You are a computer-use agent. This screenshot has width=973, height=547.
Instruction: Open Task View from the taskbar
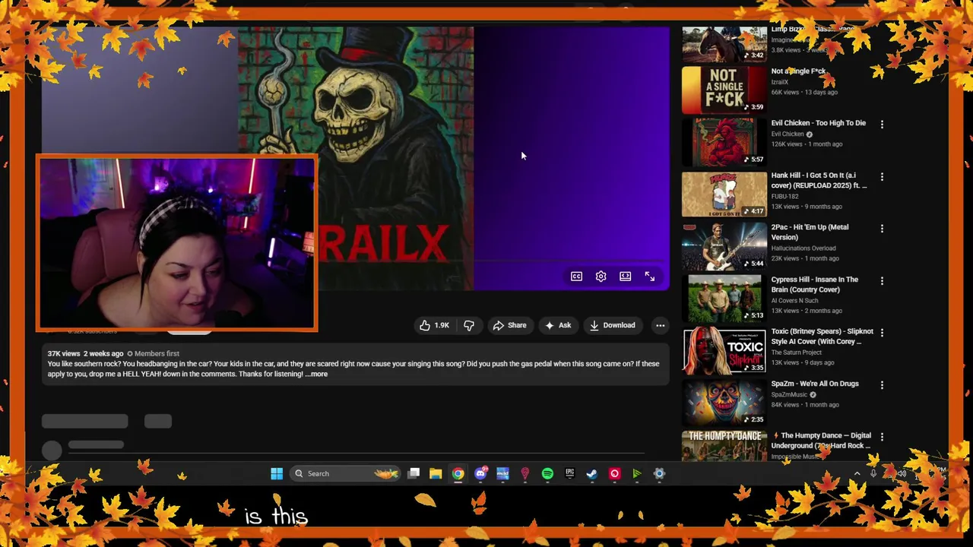click(x=414, y=473)
